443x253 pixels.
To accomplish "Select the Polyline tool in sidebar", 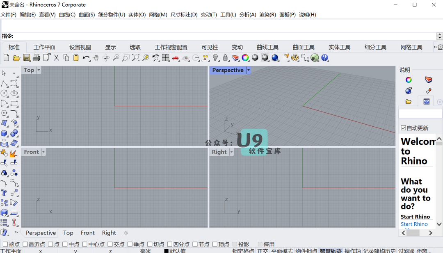I will click(4, 83).
